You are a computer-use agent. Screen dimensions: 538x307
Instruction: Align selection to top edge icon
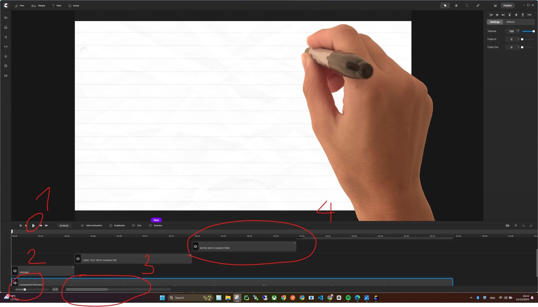coord(509,15)
